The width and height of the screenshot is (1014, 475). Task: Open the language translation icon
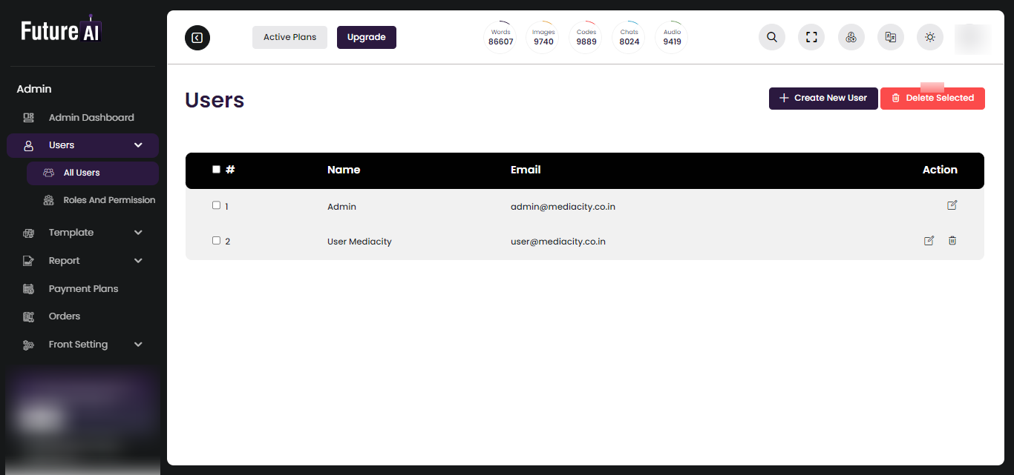click(x=890, y=37)
